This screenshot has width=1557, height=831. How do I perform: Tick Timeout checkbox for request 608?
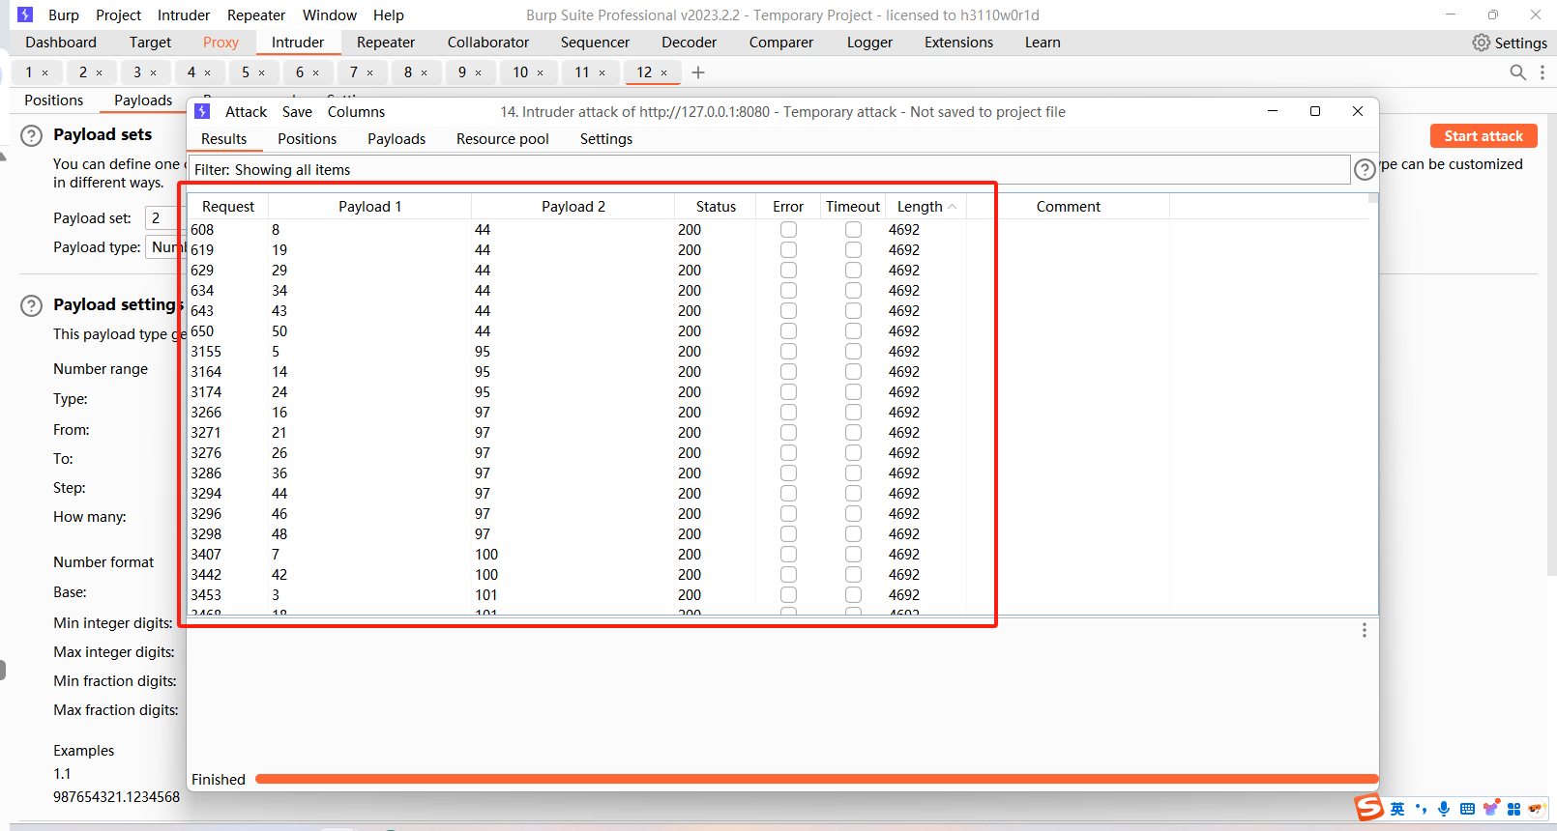[853, 230]
